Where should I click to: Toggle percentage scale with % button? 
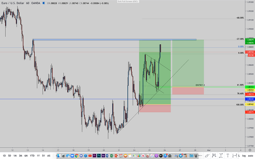(x=239, y=156)
